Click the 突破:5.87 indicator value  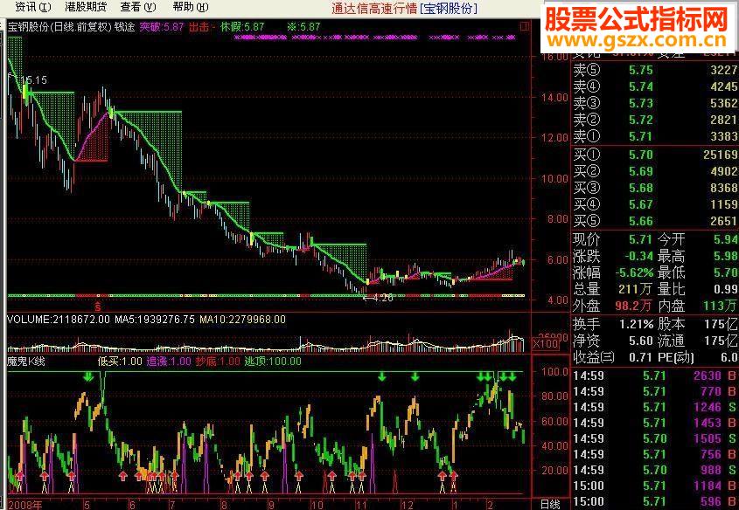pyautogui.click(x=161, y=27)
